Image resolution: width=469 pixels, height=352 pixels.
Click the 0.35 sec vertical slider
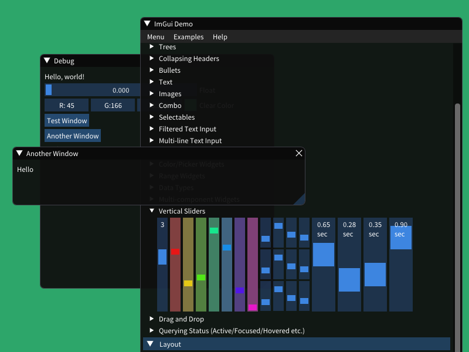pos(375,265)
